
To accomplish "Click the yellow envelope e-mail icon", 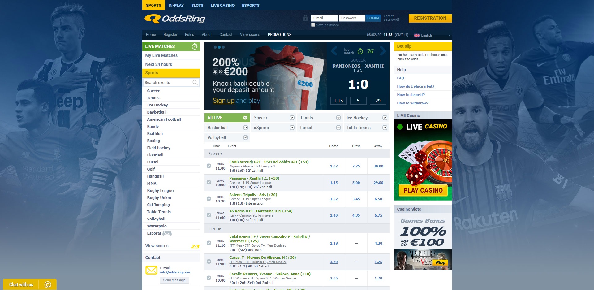I will click(x=151, y=270).
